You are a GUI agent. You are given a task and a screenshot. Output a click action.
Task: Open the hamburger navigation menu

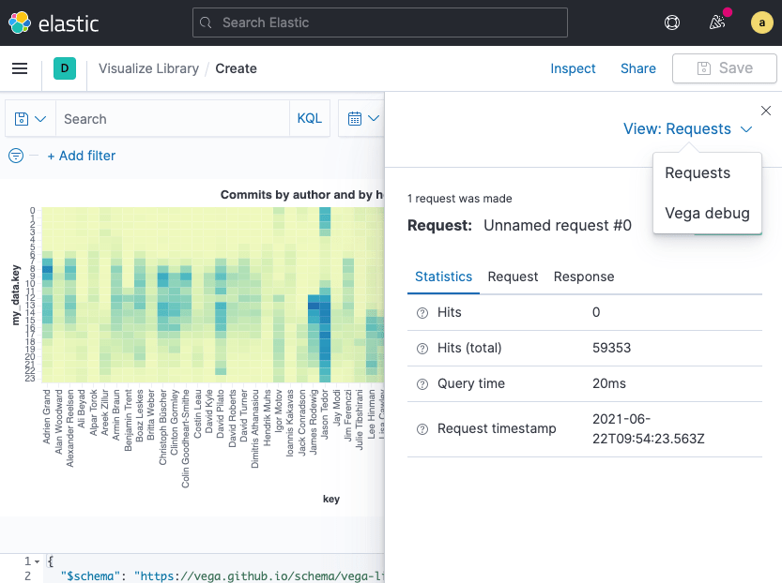(20, 68)
